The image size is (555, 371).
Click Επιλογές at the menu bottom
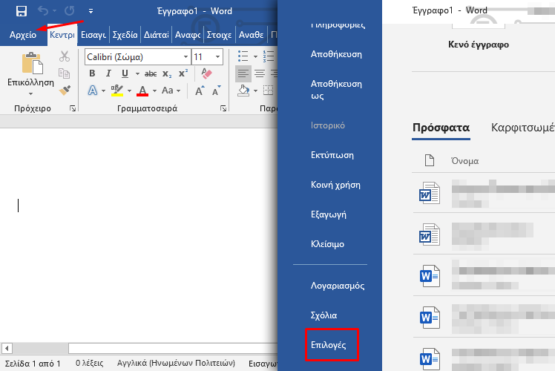pos(329,345)
